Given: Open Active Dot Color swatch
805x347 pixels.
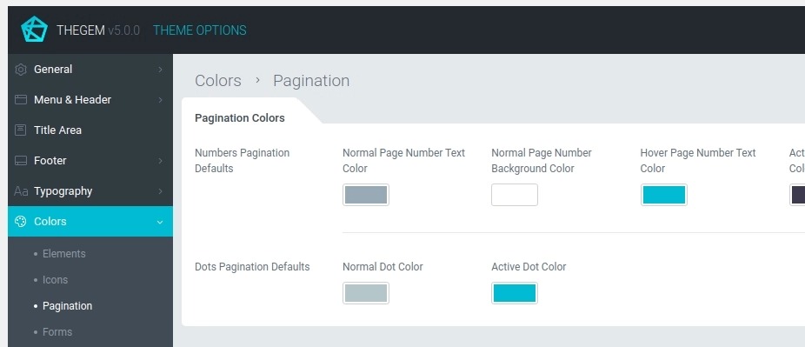Looking at the screenshot, I should [x=515, y=293].
